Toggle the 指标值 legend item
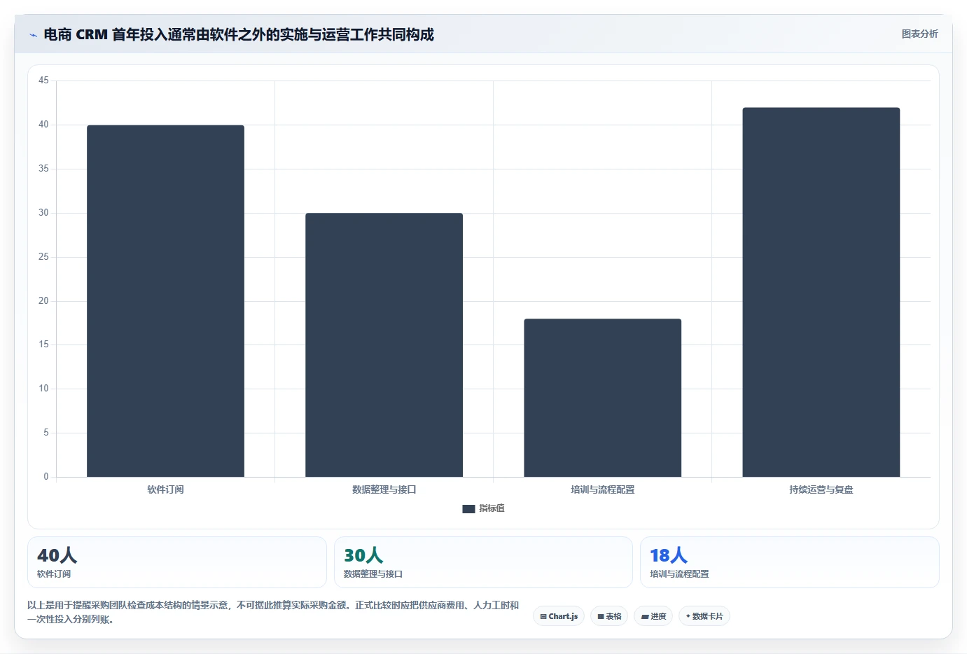The image size is (967, 654). click(x=483, y=508)
